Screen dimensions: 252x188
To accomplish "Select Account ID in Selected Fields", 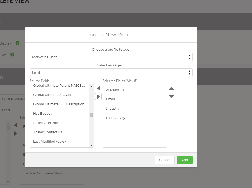I will (x=115, y=90).
